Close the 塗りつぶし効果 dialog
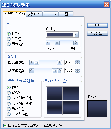This screenshot has height=129, width=111. tap(106, 5)
